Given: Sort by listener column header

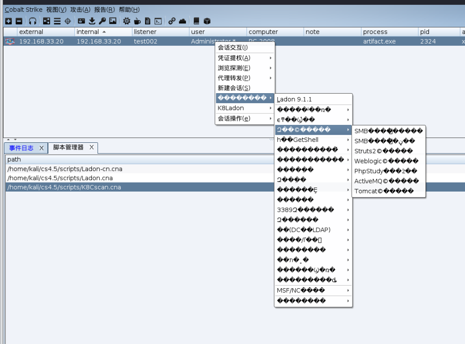Looking at the screenshot, I should 160,32.
